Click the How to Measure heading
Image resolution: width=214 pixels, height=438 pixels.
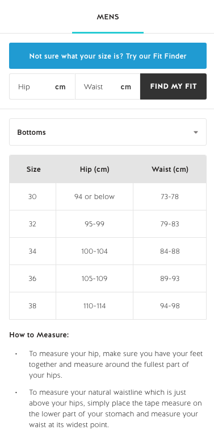(39, 334)
